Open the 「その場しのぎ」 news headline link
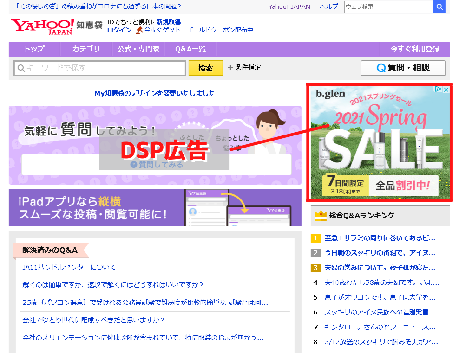Image resolution: width=459 pixels, height=353 pixels. 98,6
